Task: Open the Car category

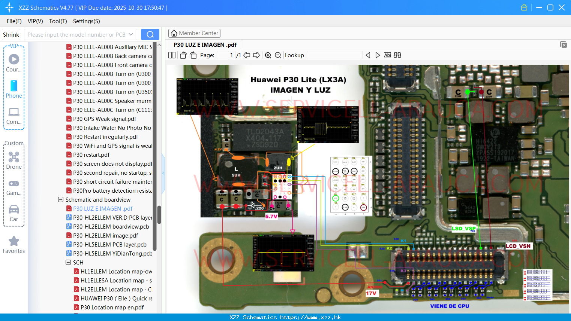Action: (14, 213)
